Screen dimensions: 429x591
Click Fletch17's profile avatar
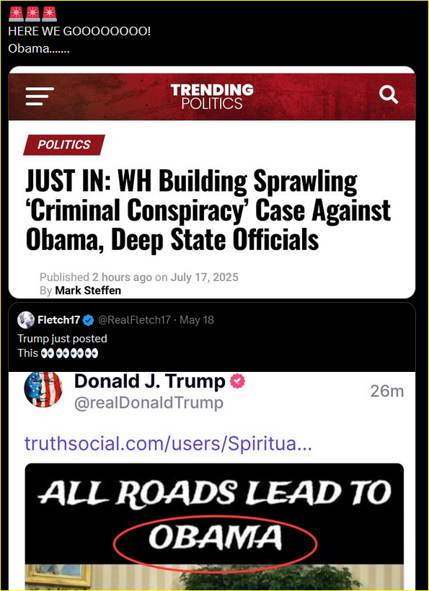point(26,321)
